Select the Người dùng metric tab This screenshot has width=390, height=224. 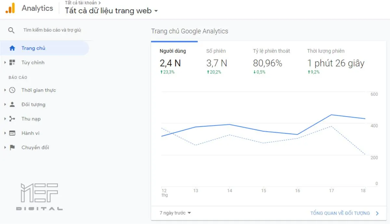tap(173, 61)
